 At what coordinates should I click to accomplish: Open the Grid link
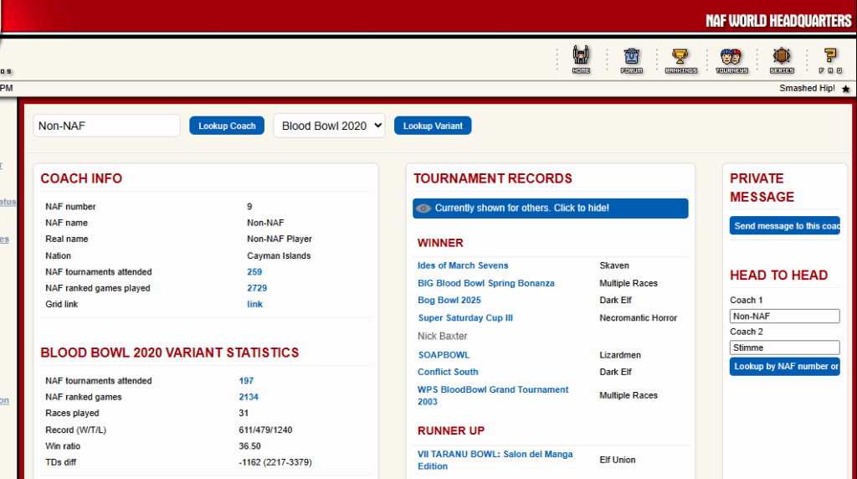click(254, 304)
